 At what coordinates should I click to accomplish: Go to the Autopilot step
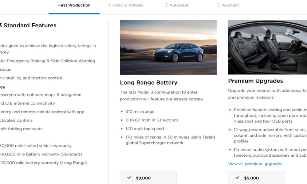(177, 5)
